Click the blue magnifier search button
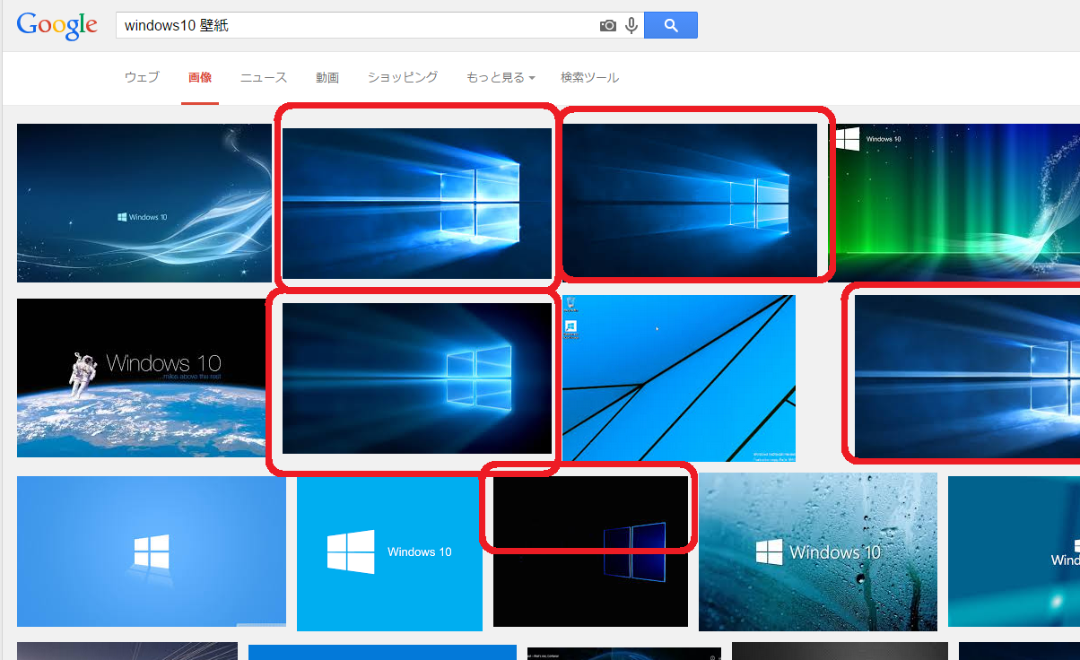The image size is (1080, 660). [671, 25]
